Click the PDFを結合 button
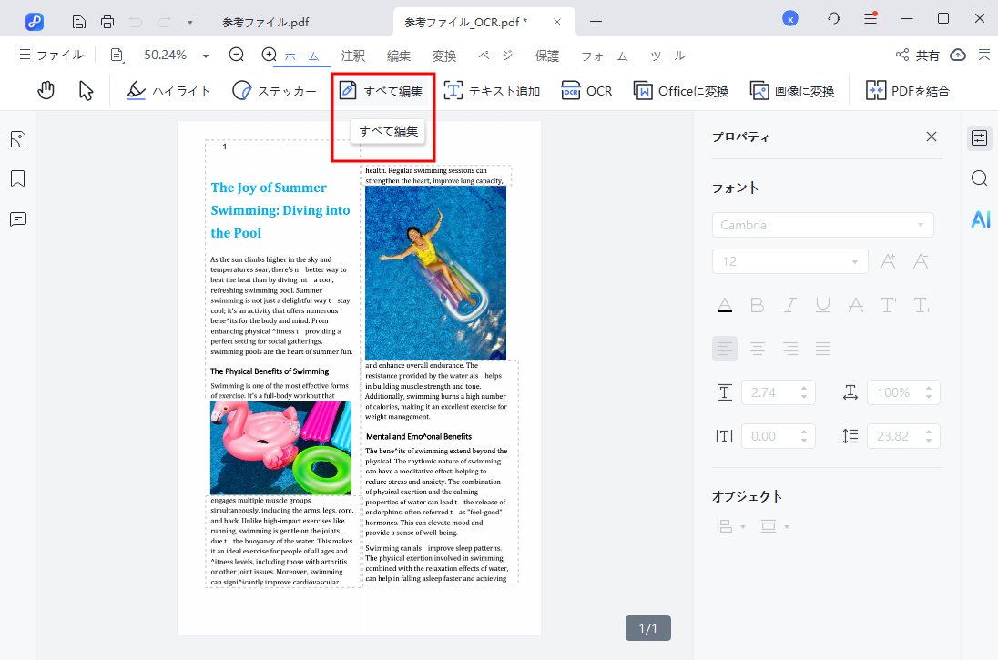998x660 pixels. [x=907, y=90]
